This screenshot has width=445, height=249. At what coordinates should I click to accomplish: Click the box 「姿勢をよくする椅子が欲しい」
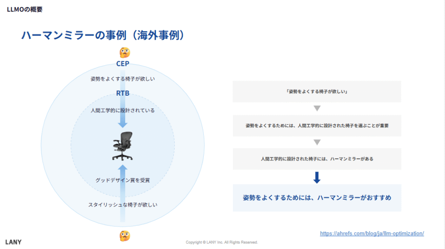(317, 91)
